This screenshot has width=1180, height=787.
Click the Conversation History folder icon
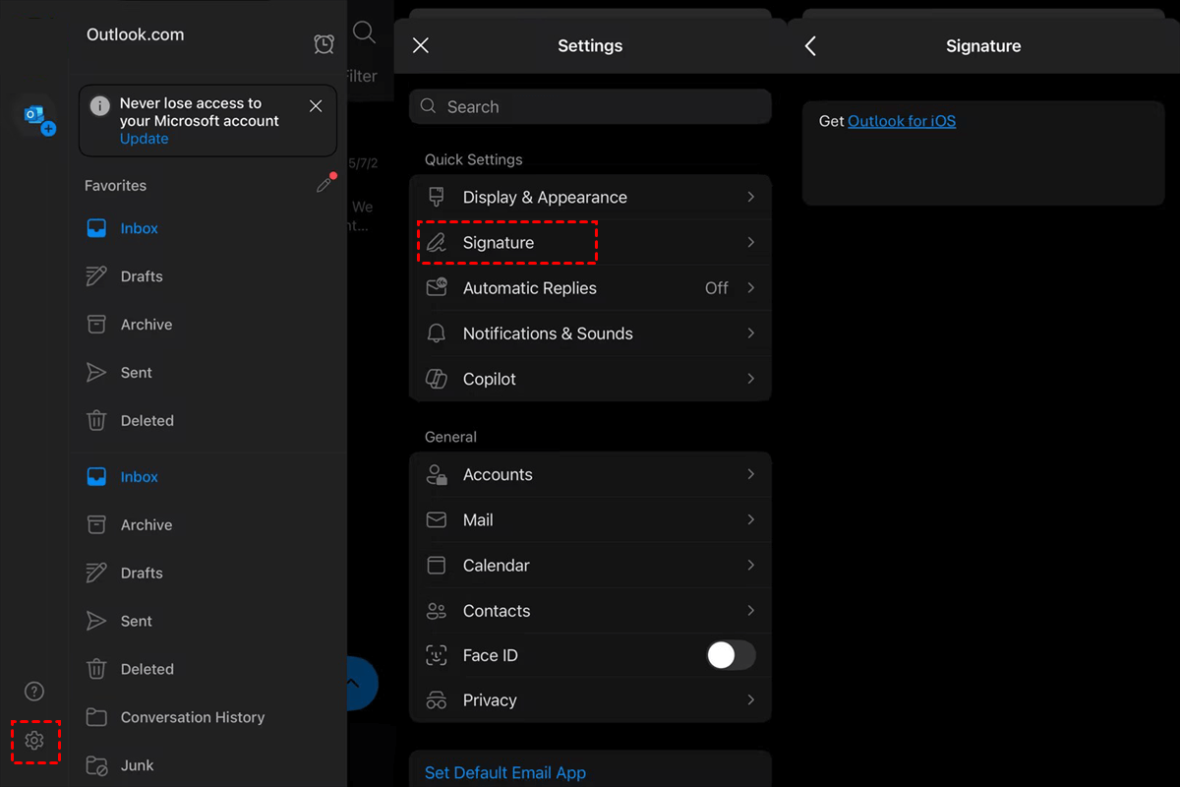pos(96,717)
